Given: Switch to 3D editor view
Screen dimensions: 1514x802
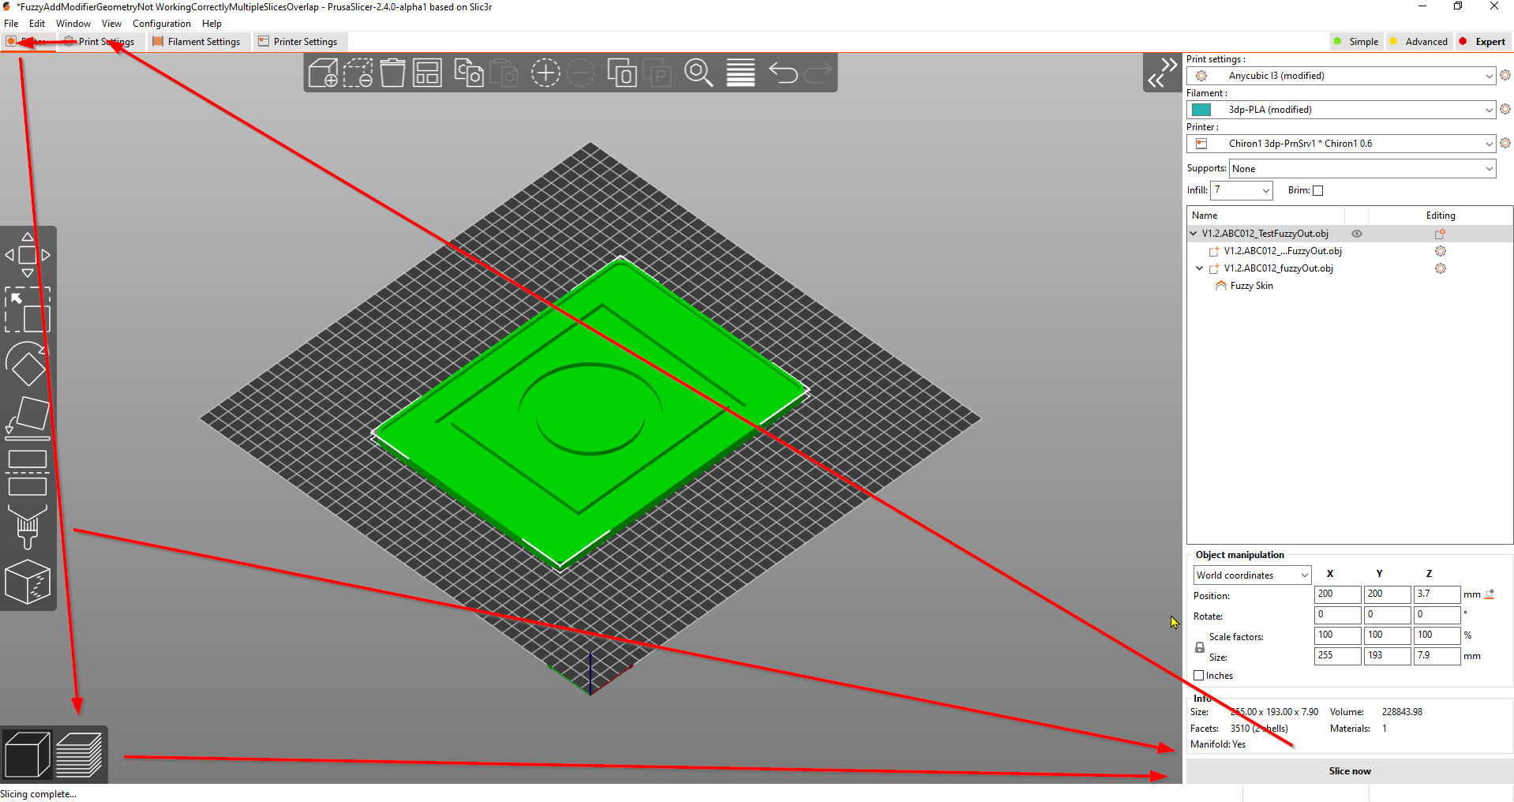Looking at the screenshot, I should tap(27, 755).
